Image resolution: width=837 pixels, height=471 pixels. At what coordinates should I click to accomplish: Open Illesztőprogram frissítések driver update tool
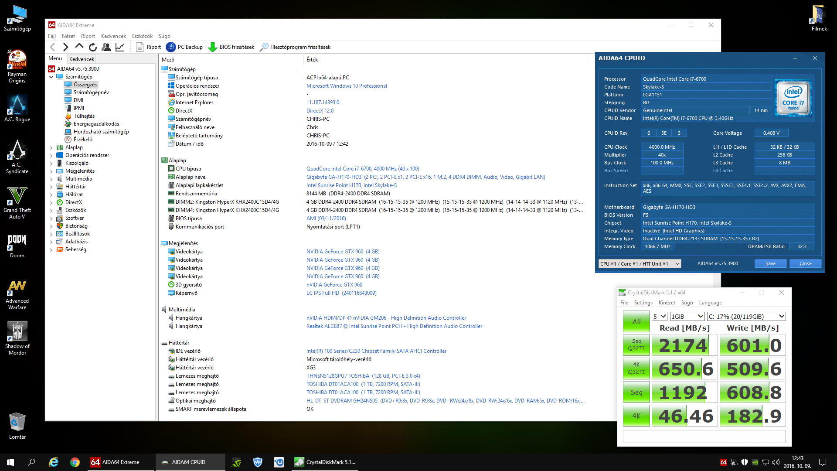[x=295, y=47]
